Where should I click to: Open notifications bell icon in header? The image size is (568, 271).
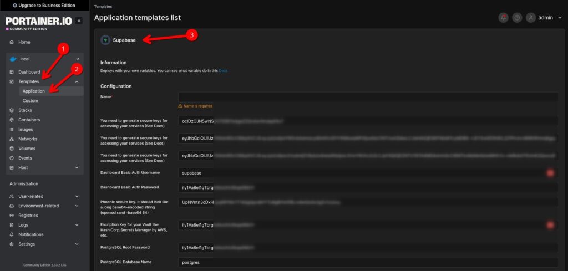(x=503, y=17)
